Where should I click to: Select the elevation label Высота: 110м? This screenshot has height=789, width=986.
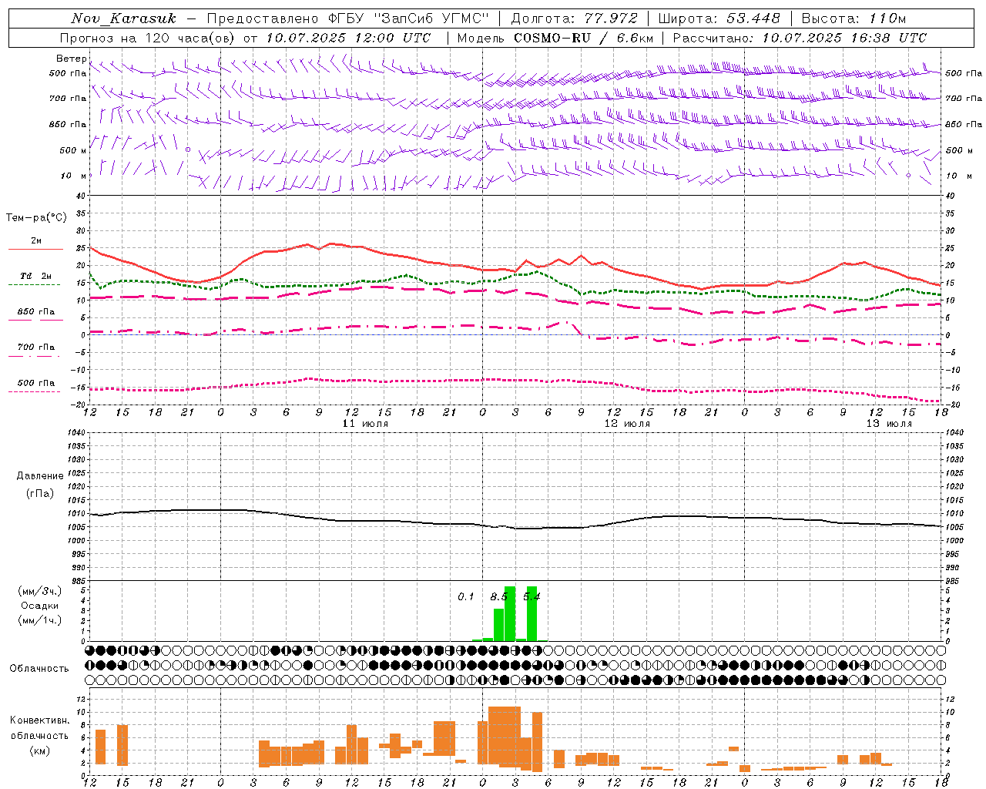(854, 18)
